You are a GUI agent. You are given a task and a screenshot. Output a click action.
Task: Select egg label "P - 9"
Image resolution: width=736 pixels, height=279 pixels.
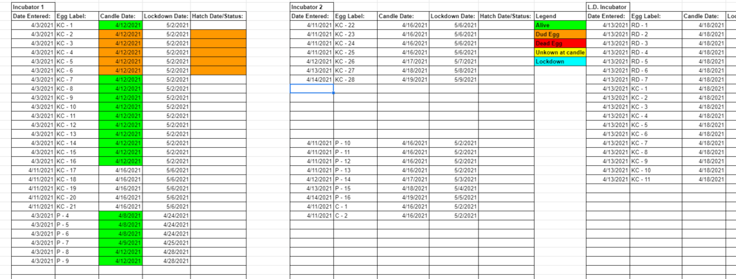click(77, 261)
